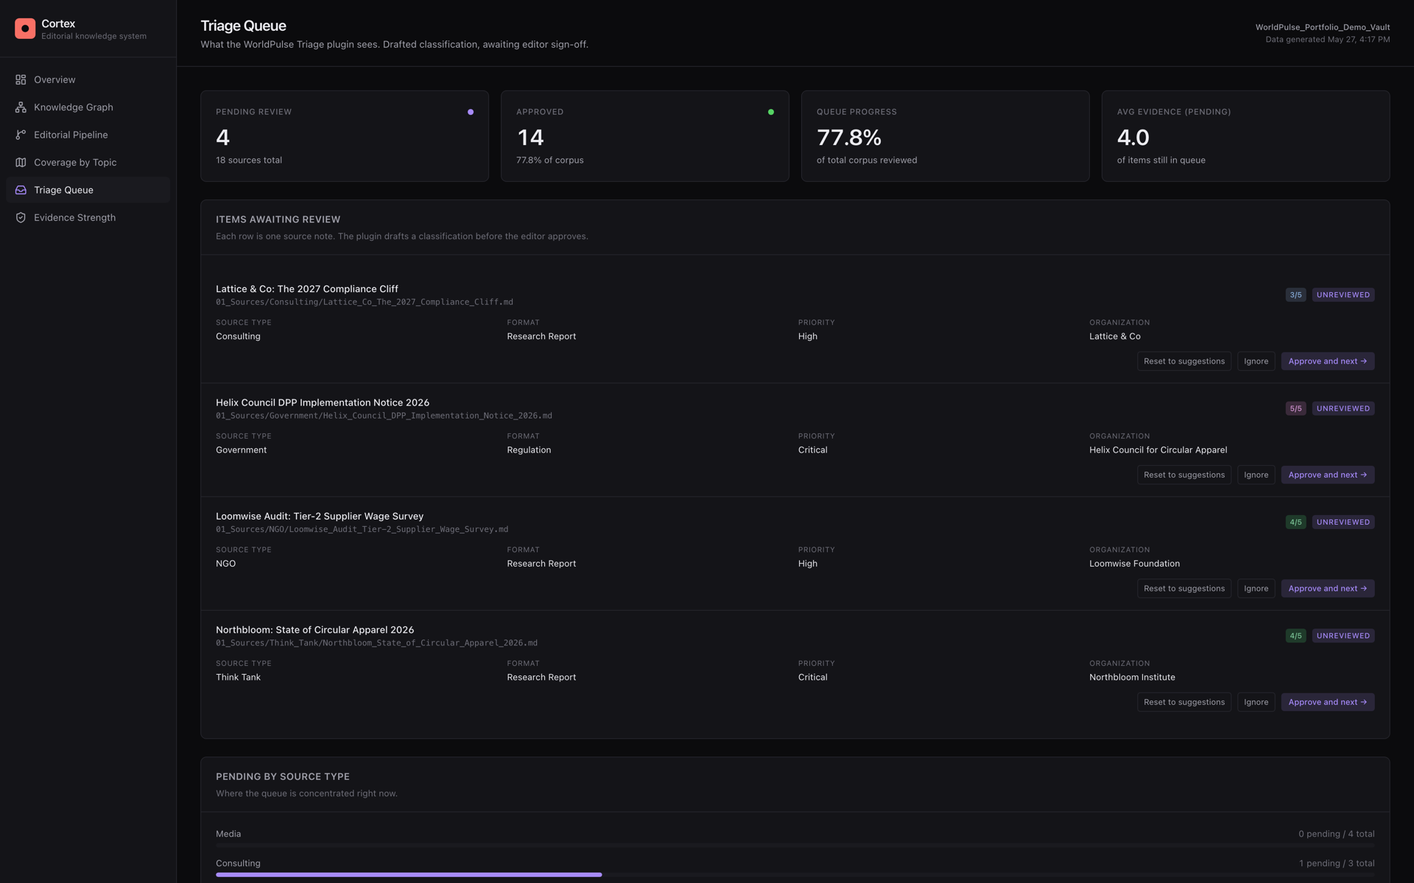The image size is (1414, 883).
Task: Click the Queue Progress 77.8% card
Action: point(945,136)
